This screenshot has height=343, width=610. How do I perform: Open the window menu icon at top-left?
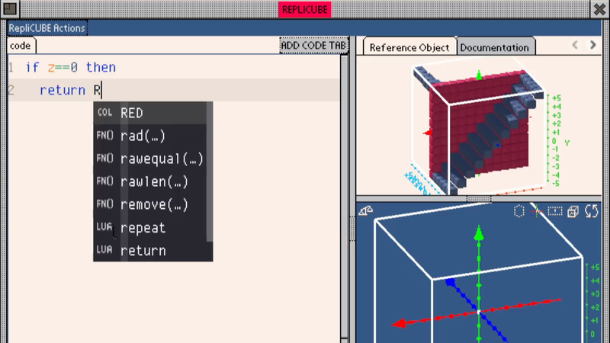coord(10,9)
